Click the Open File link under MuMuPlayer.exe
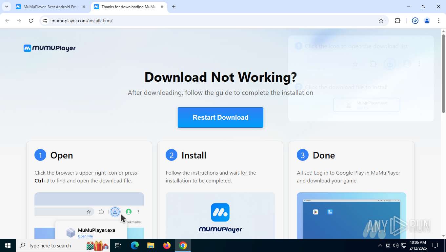The image size is (446, 252). pyautogui.click(x=85, y=236)
